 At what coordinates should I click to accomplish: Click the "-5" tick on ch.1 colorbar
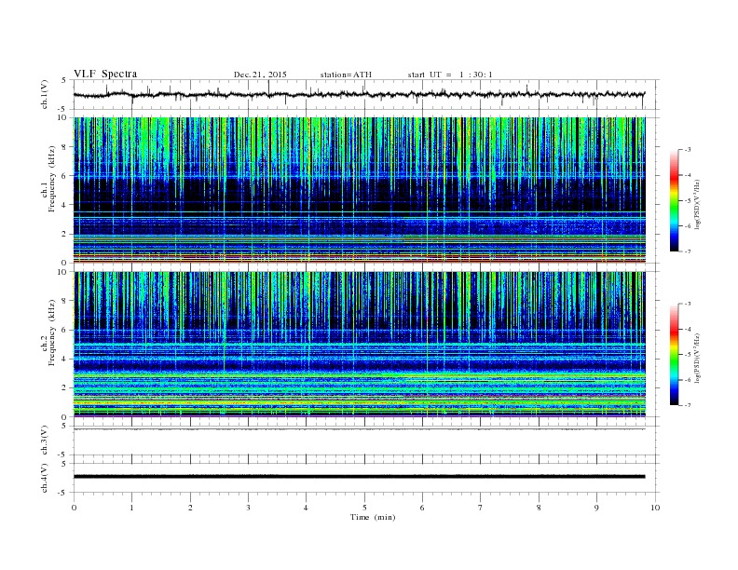click(x=688, y=201)
